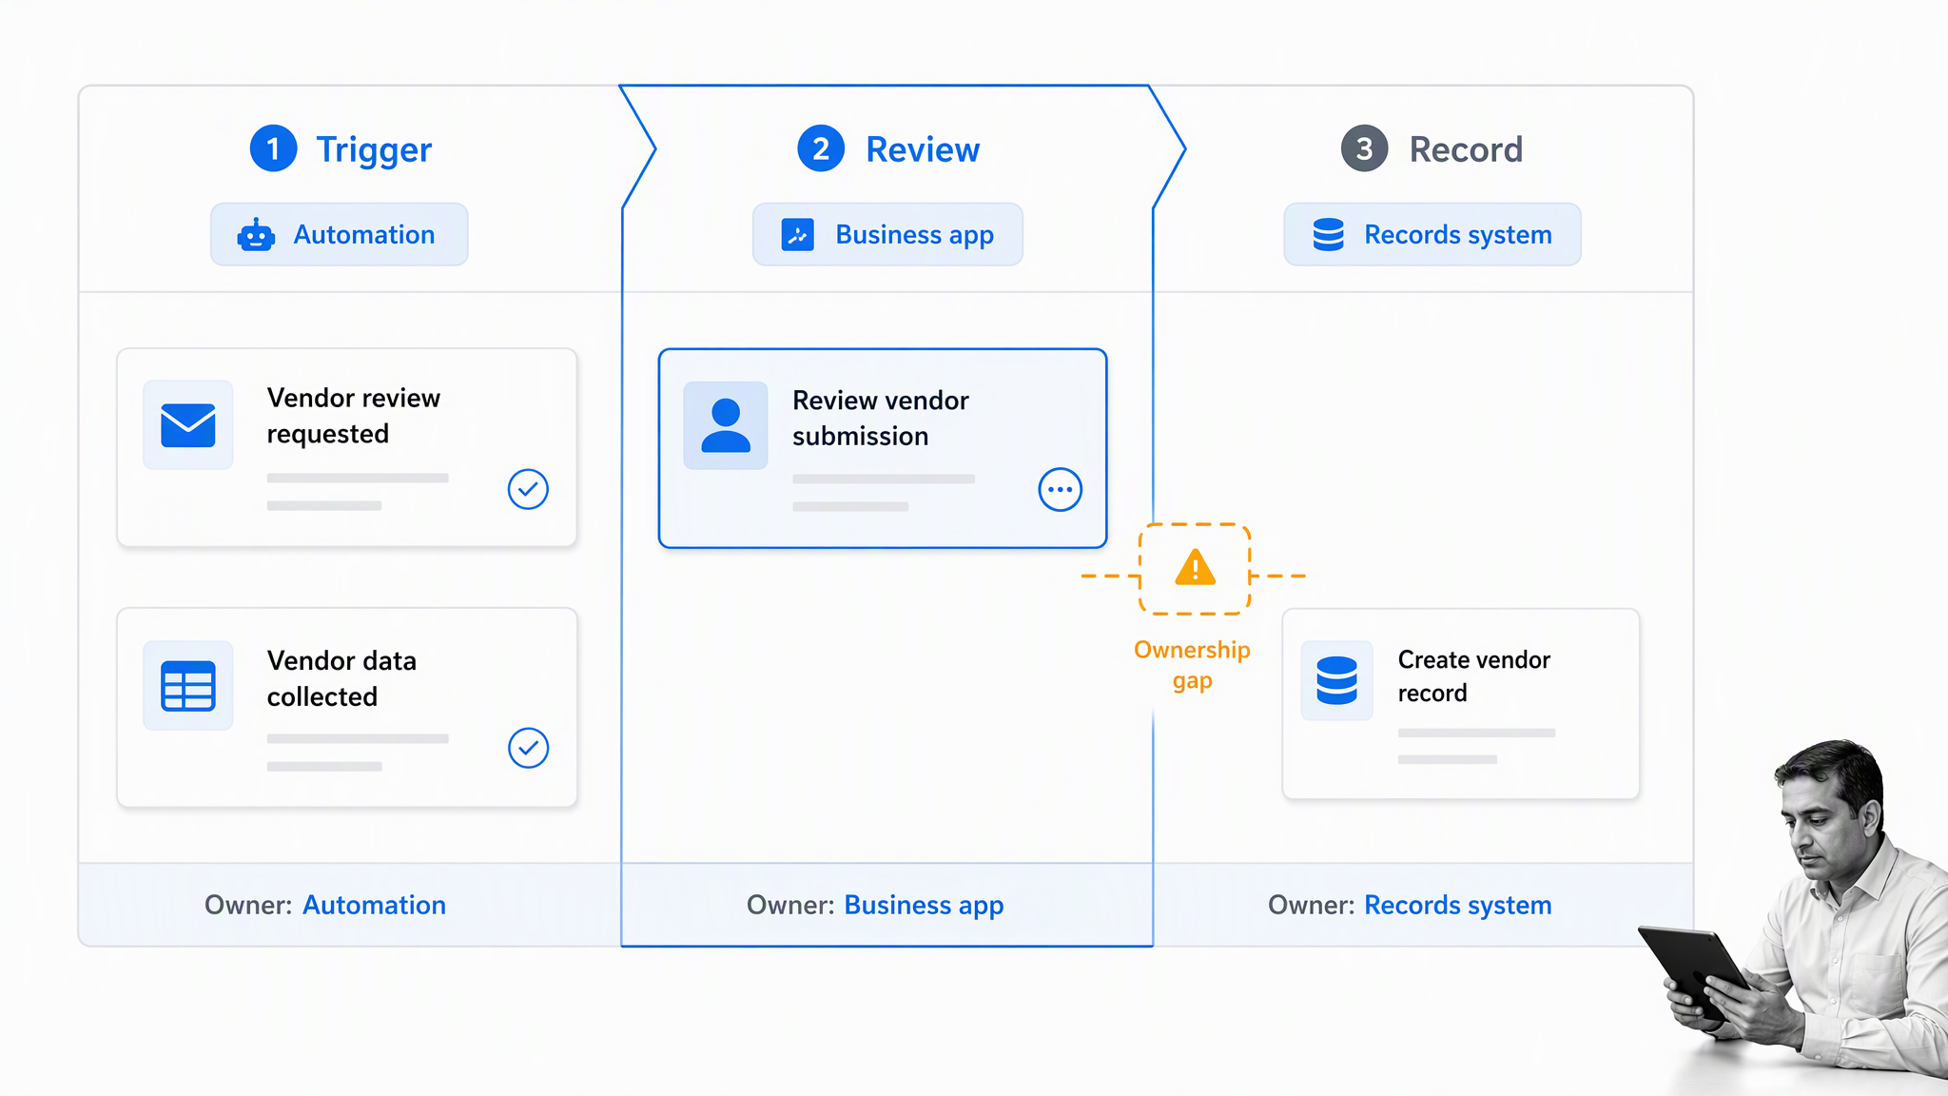Click the robot icon in Automation chip
This screenshot has height=1096, width=1948.
(x=256, y=234)
